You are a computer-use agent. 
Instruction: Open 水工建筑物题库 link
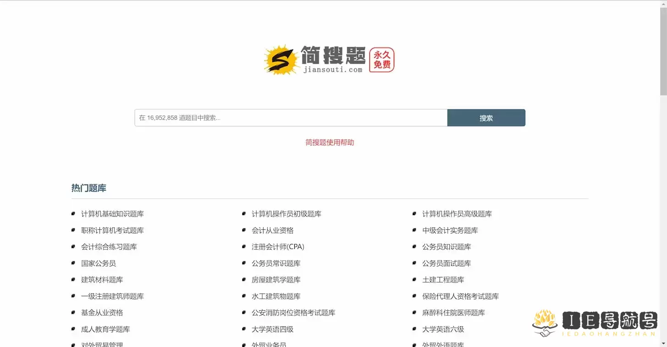276,296
